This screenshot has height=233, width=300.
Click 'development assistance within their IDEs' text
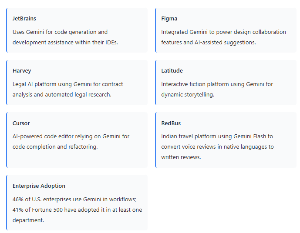click(x=65, y=43)
